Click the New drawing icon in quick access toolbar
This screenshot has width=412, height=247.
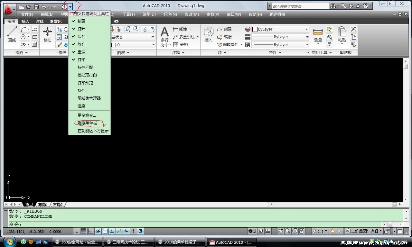click(x=22, y=7)
